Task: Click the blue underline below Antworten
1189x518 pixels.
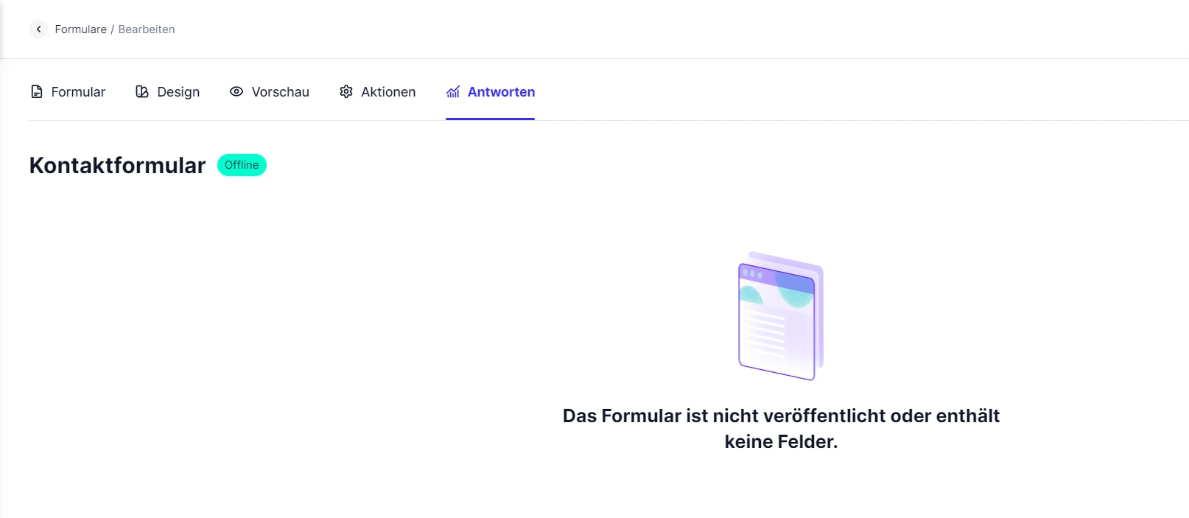Action: [490, 119]
